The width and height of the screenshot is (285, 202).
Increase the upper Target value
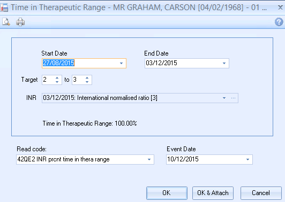(x=87, y=78)
